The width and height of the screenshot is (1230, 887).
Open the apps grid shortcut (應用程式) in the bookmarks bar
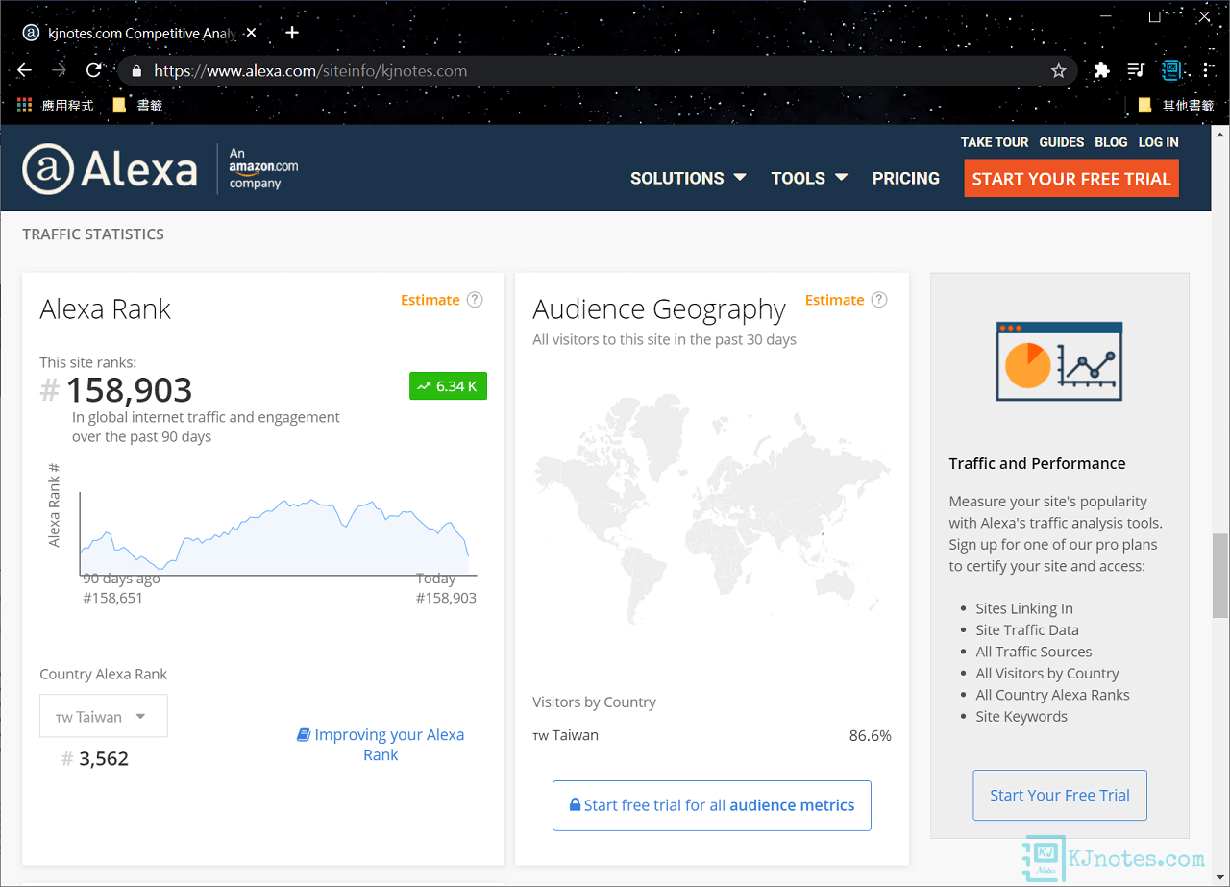[x=56, y=106]
